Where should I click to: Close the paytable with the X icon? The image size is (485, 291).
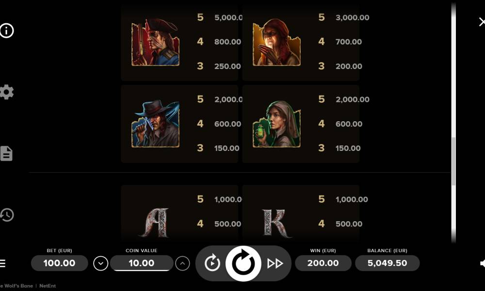pyautogui.click(x=482, y=22)
